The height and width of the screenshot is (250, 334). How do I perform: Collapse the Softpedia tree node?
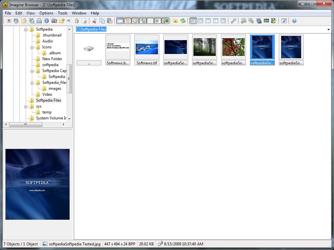[26, 29]
